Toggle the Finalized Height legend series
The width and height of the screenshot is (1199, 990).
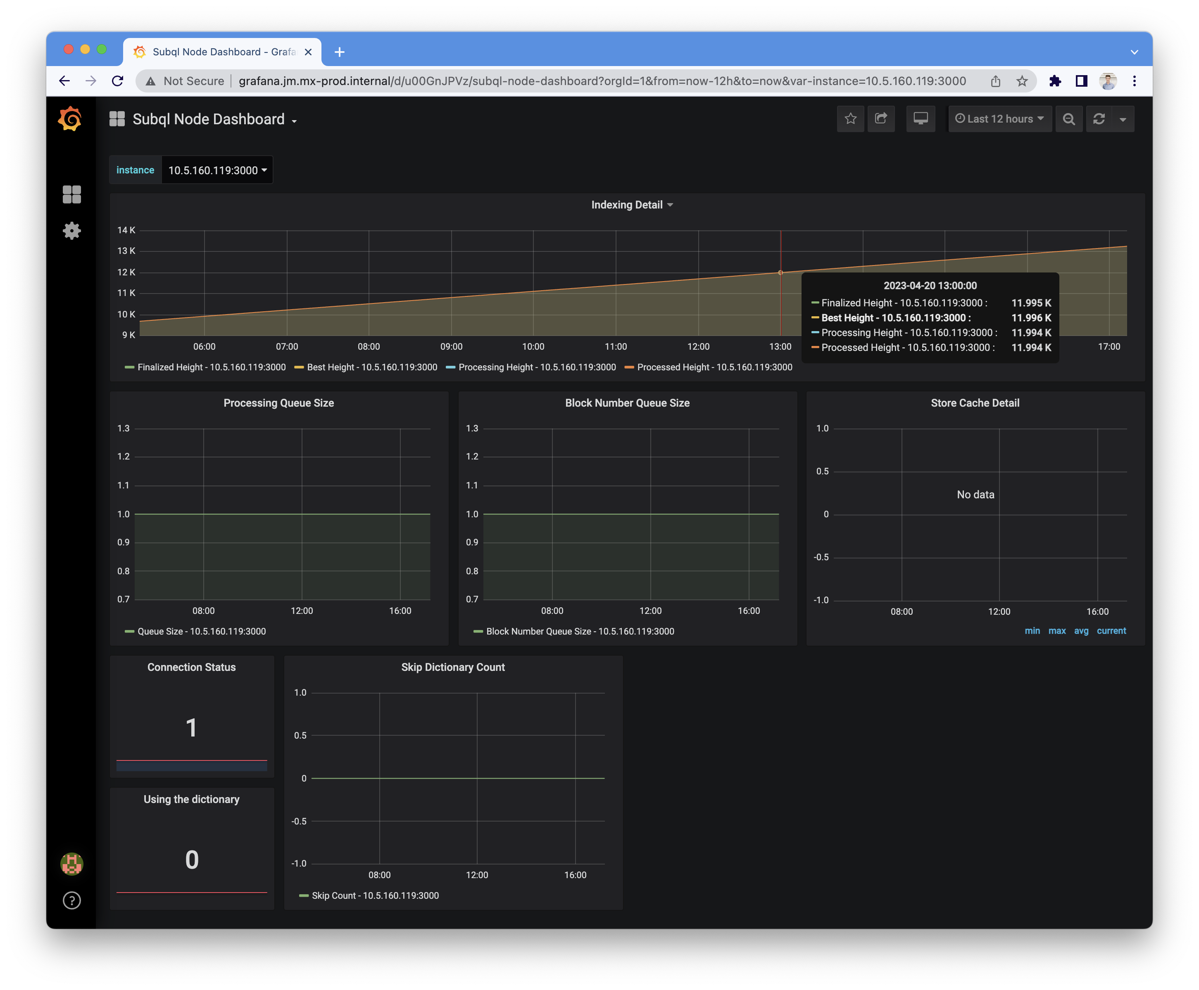coord(211,367)
